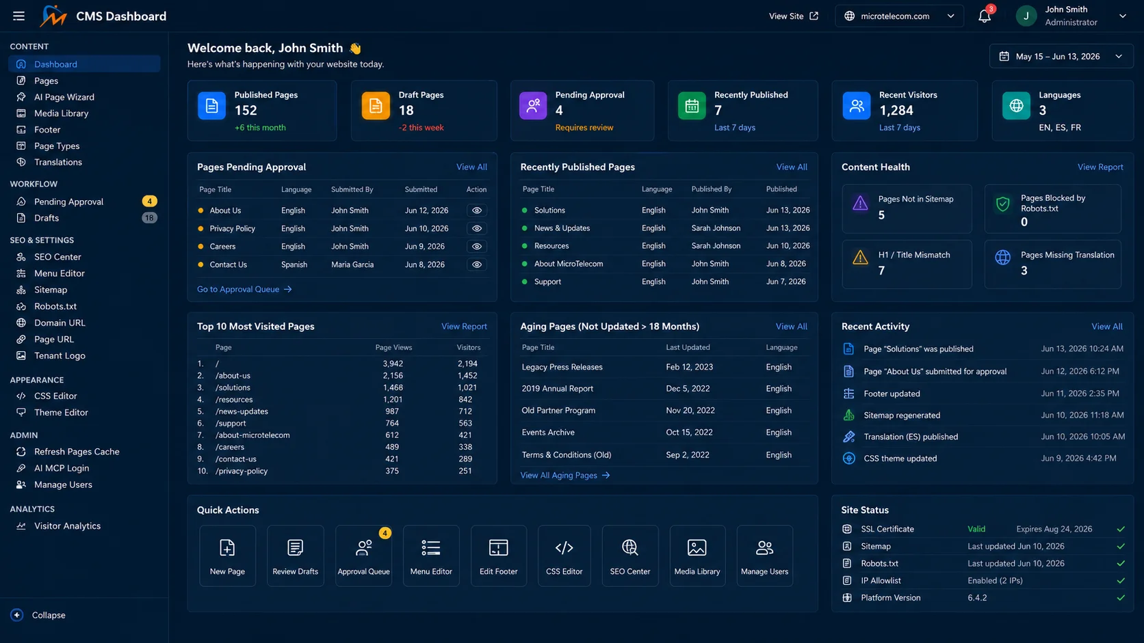Viewport: 1144px width, 643px height.
Task: Click Go to Approval Queue link
Action: point(244,289)
